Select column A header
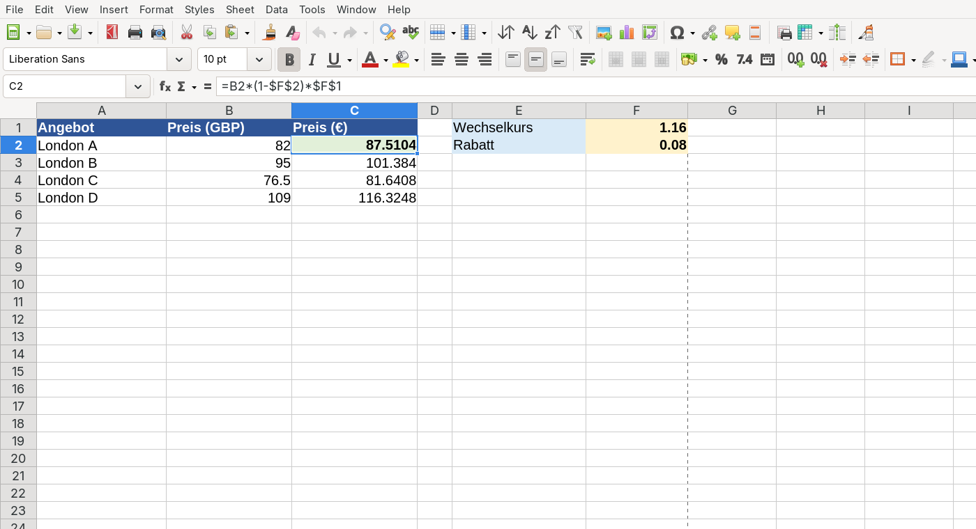The height and width of the screenshot is (529, 976). tap(102, 111)
